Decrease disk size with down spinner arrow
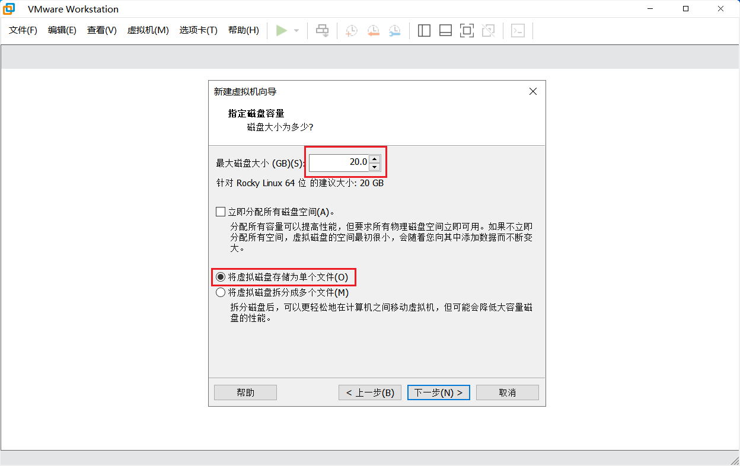740x466 pixels. [x=374, y=167]
